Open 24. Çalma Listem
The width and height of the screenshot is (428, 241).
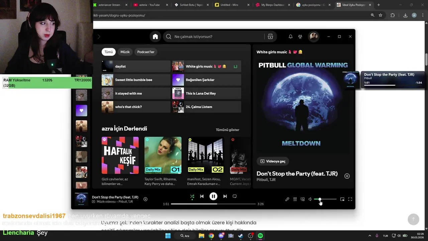[x=207, y=107]
